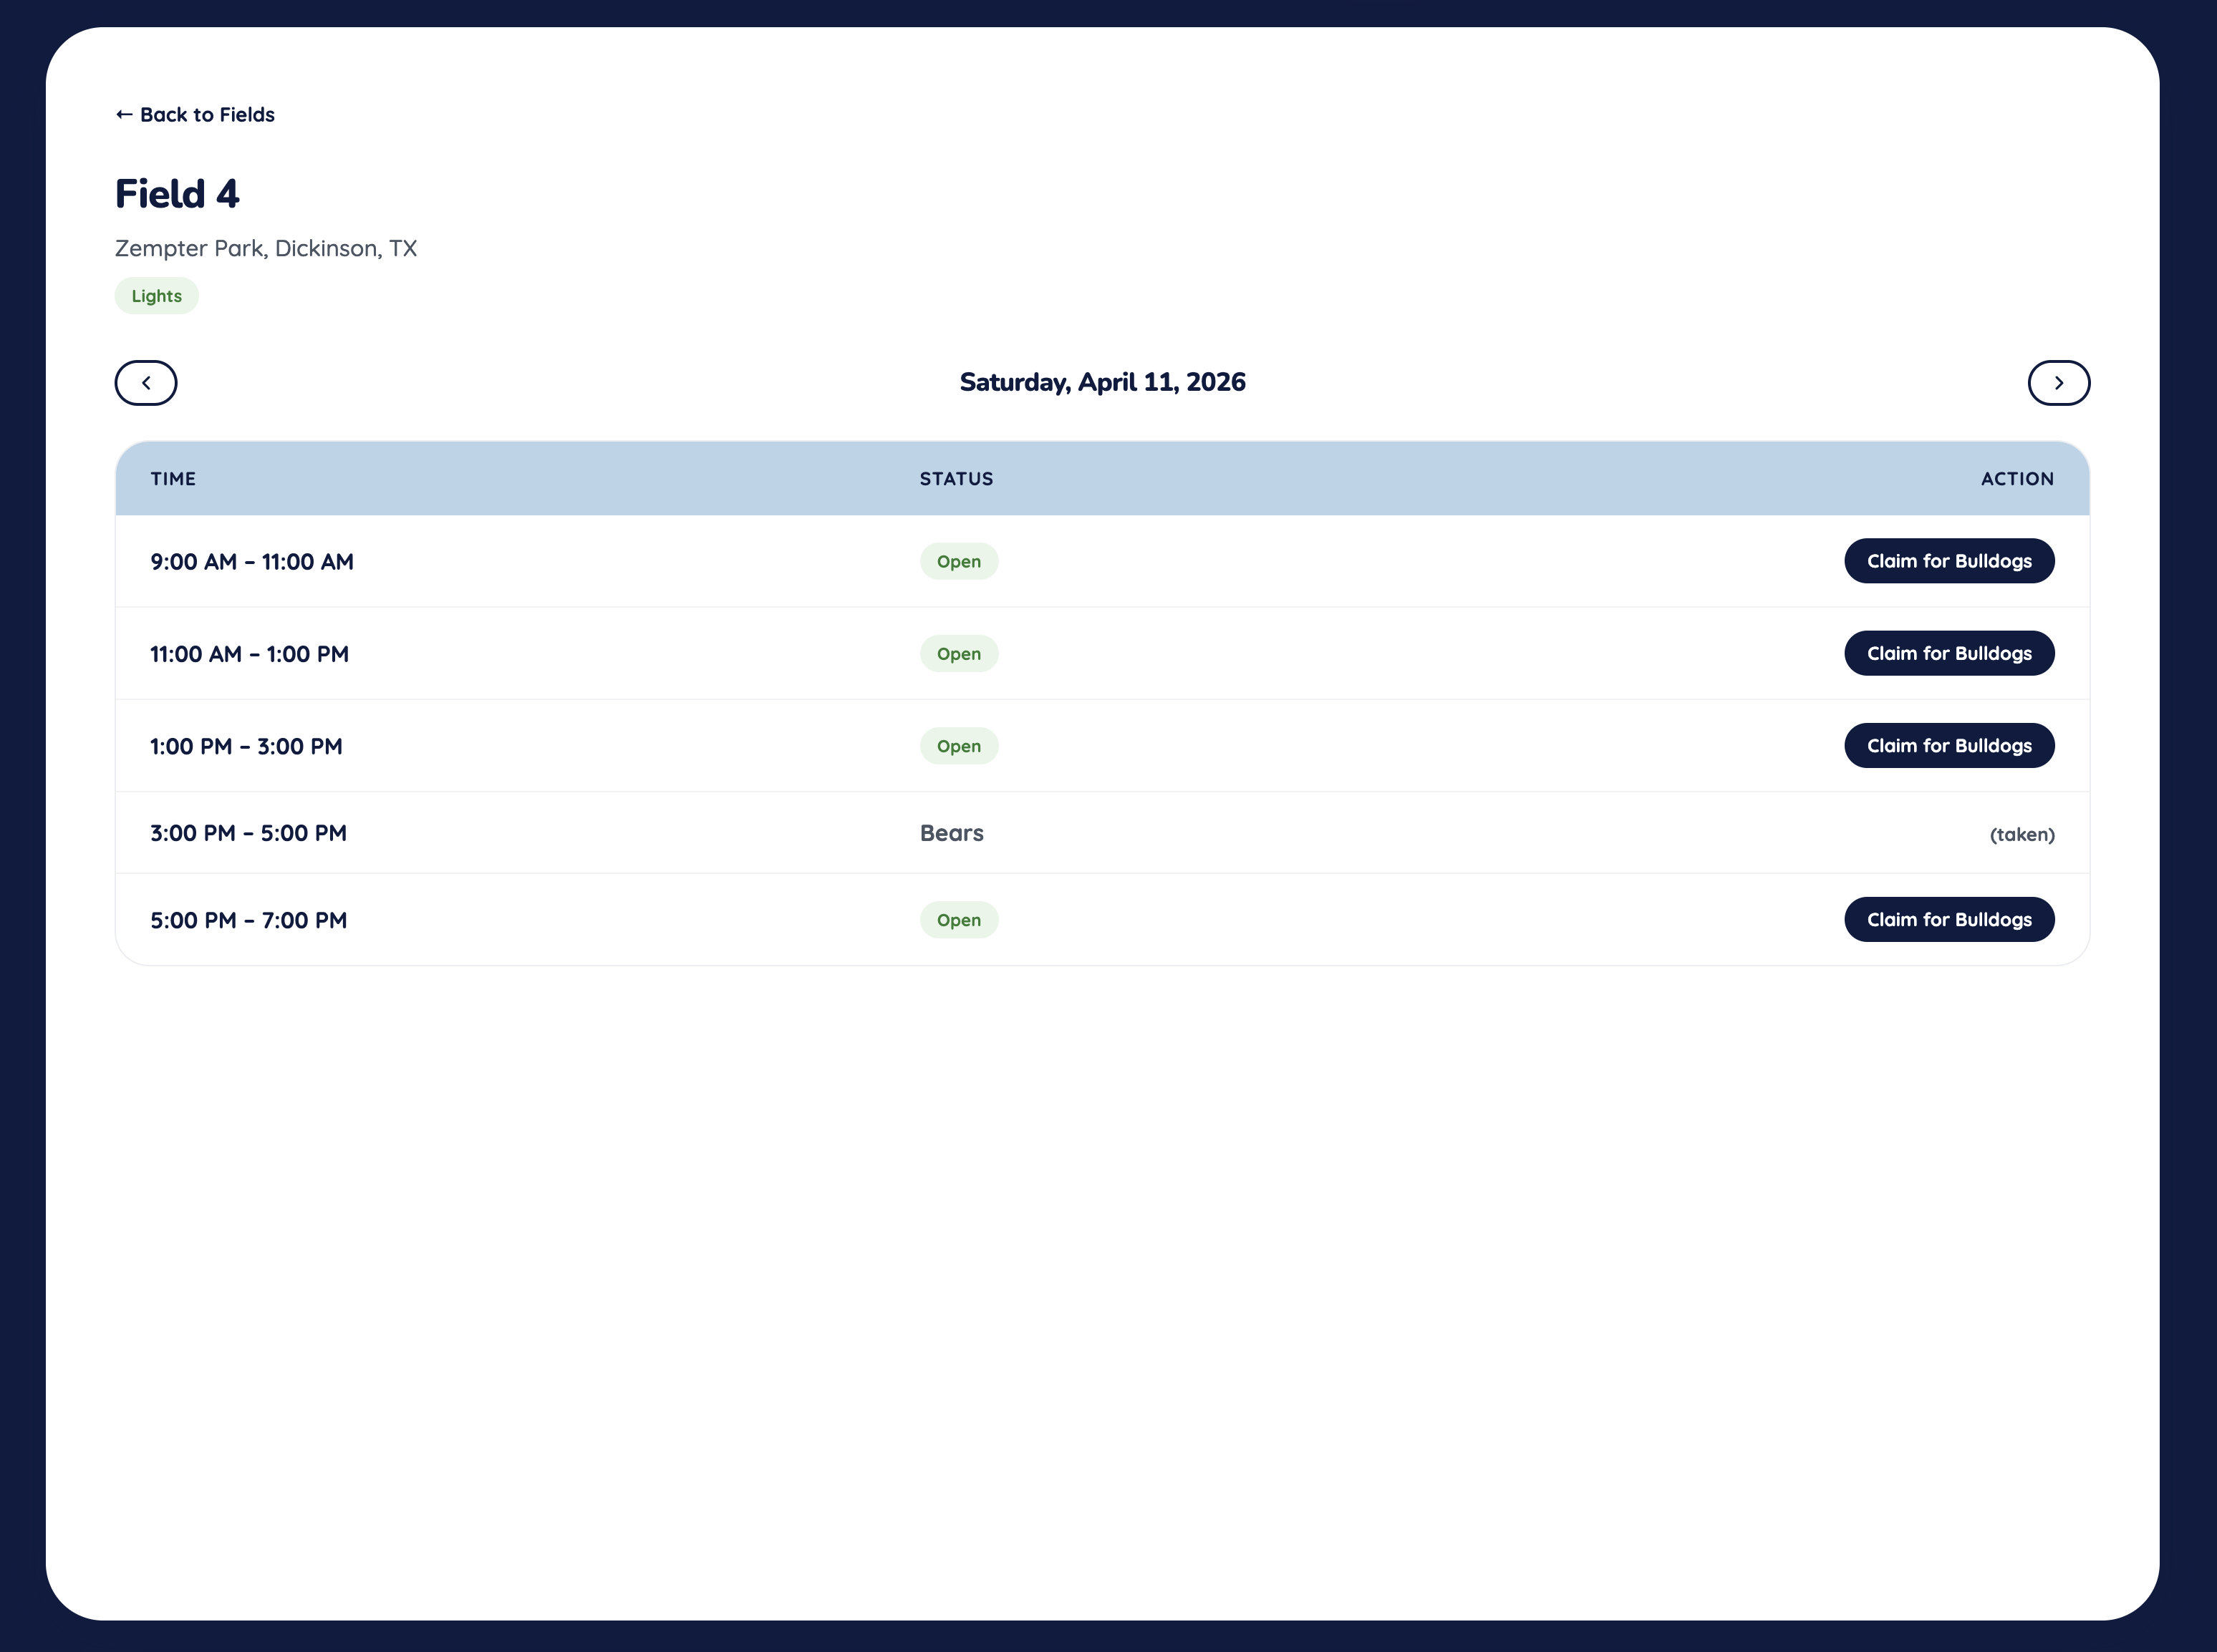Click the Lights amenity badge
This screenshot has width=2217, height=1652.
point(156,296)
